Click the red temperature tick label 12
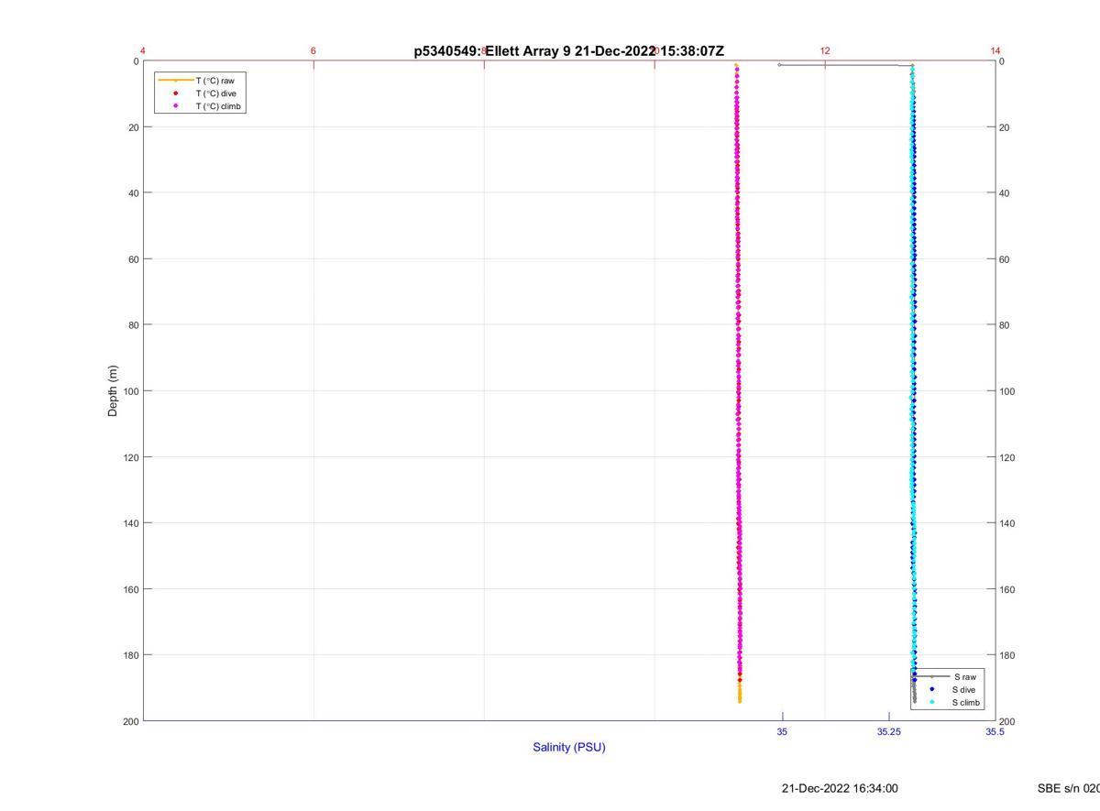The width and height of the screenshot is (1100, 811). pyautogui.click(x=825, y=50)
